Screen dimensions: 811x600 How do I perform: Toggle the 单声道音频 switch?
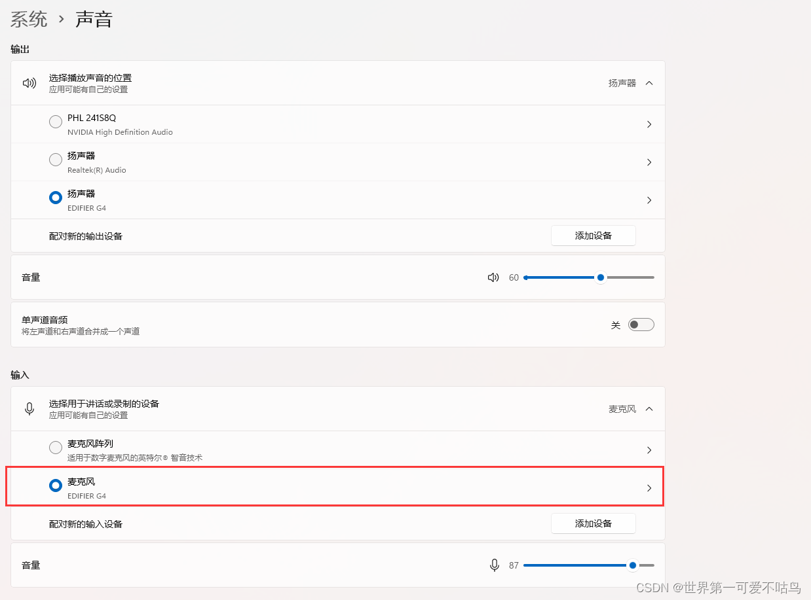coord(641,325)
